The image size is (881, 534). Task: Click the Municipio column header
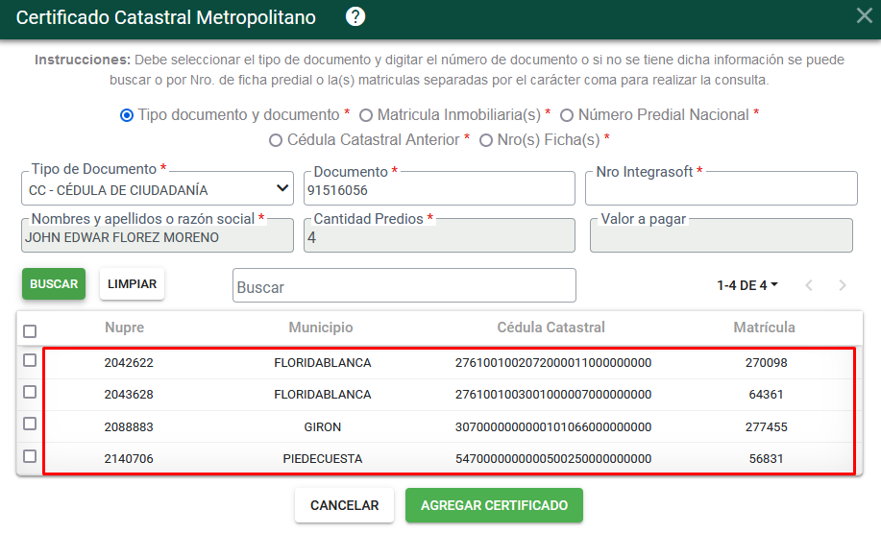point(321,328)
